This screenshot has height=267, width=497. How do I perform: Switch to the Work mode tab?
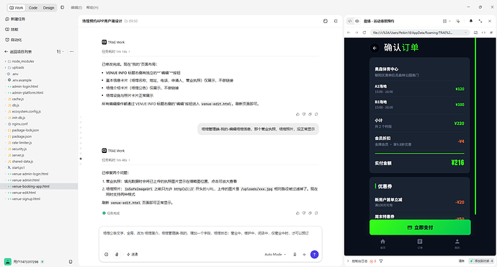(x=16, y=8)
